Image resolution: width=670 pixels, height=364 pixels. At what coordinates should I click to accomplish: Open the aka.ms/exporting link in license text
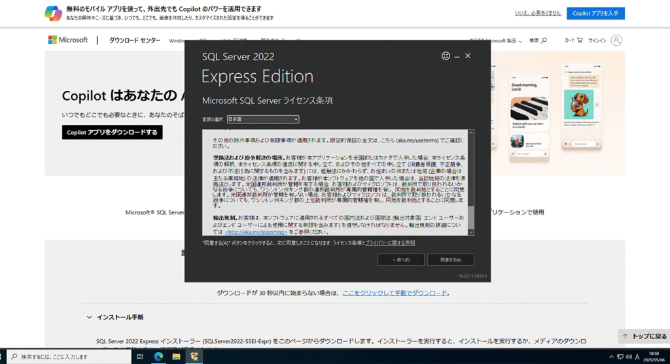tap(256, 232)
